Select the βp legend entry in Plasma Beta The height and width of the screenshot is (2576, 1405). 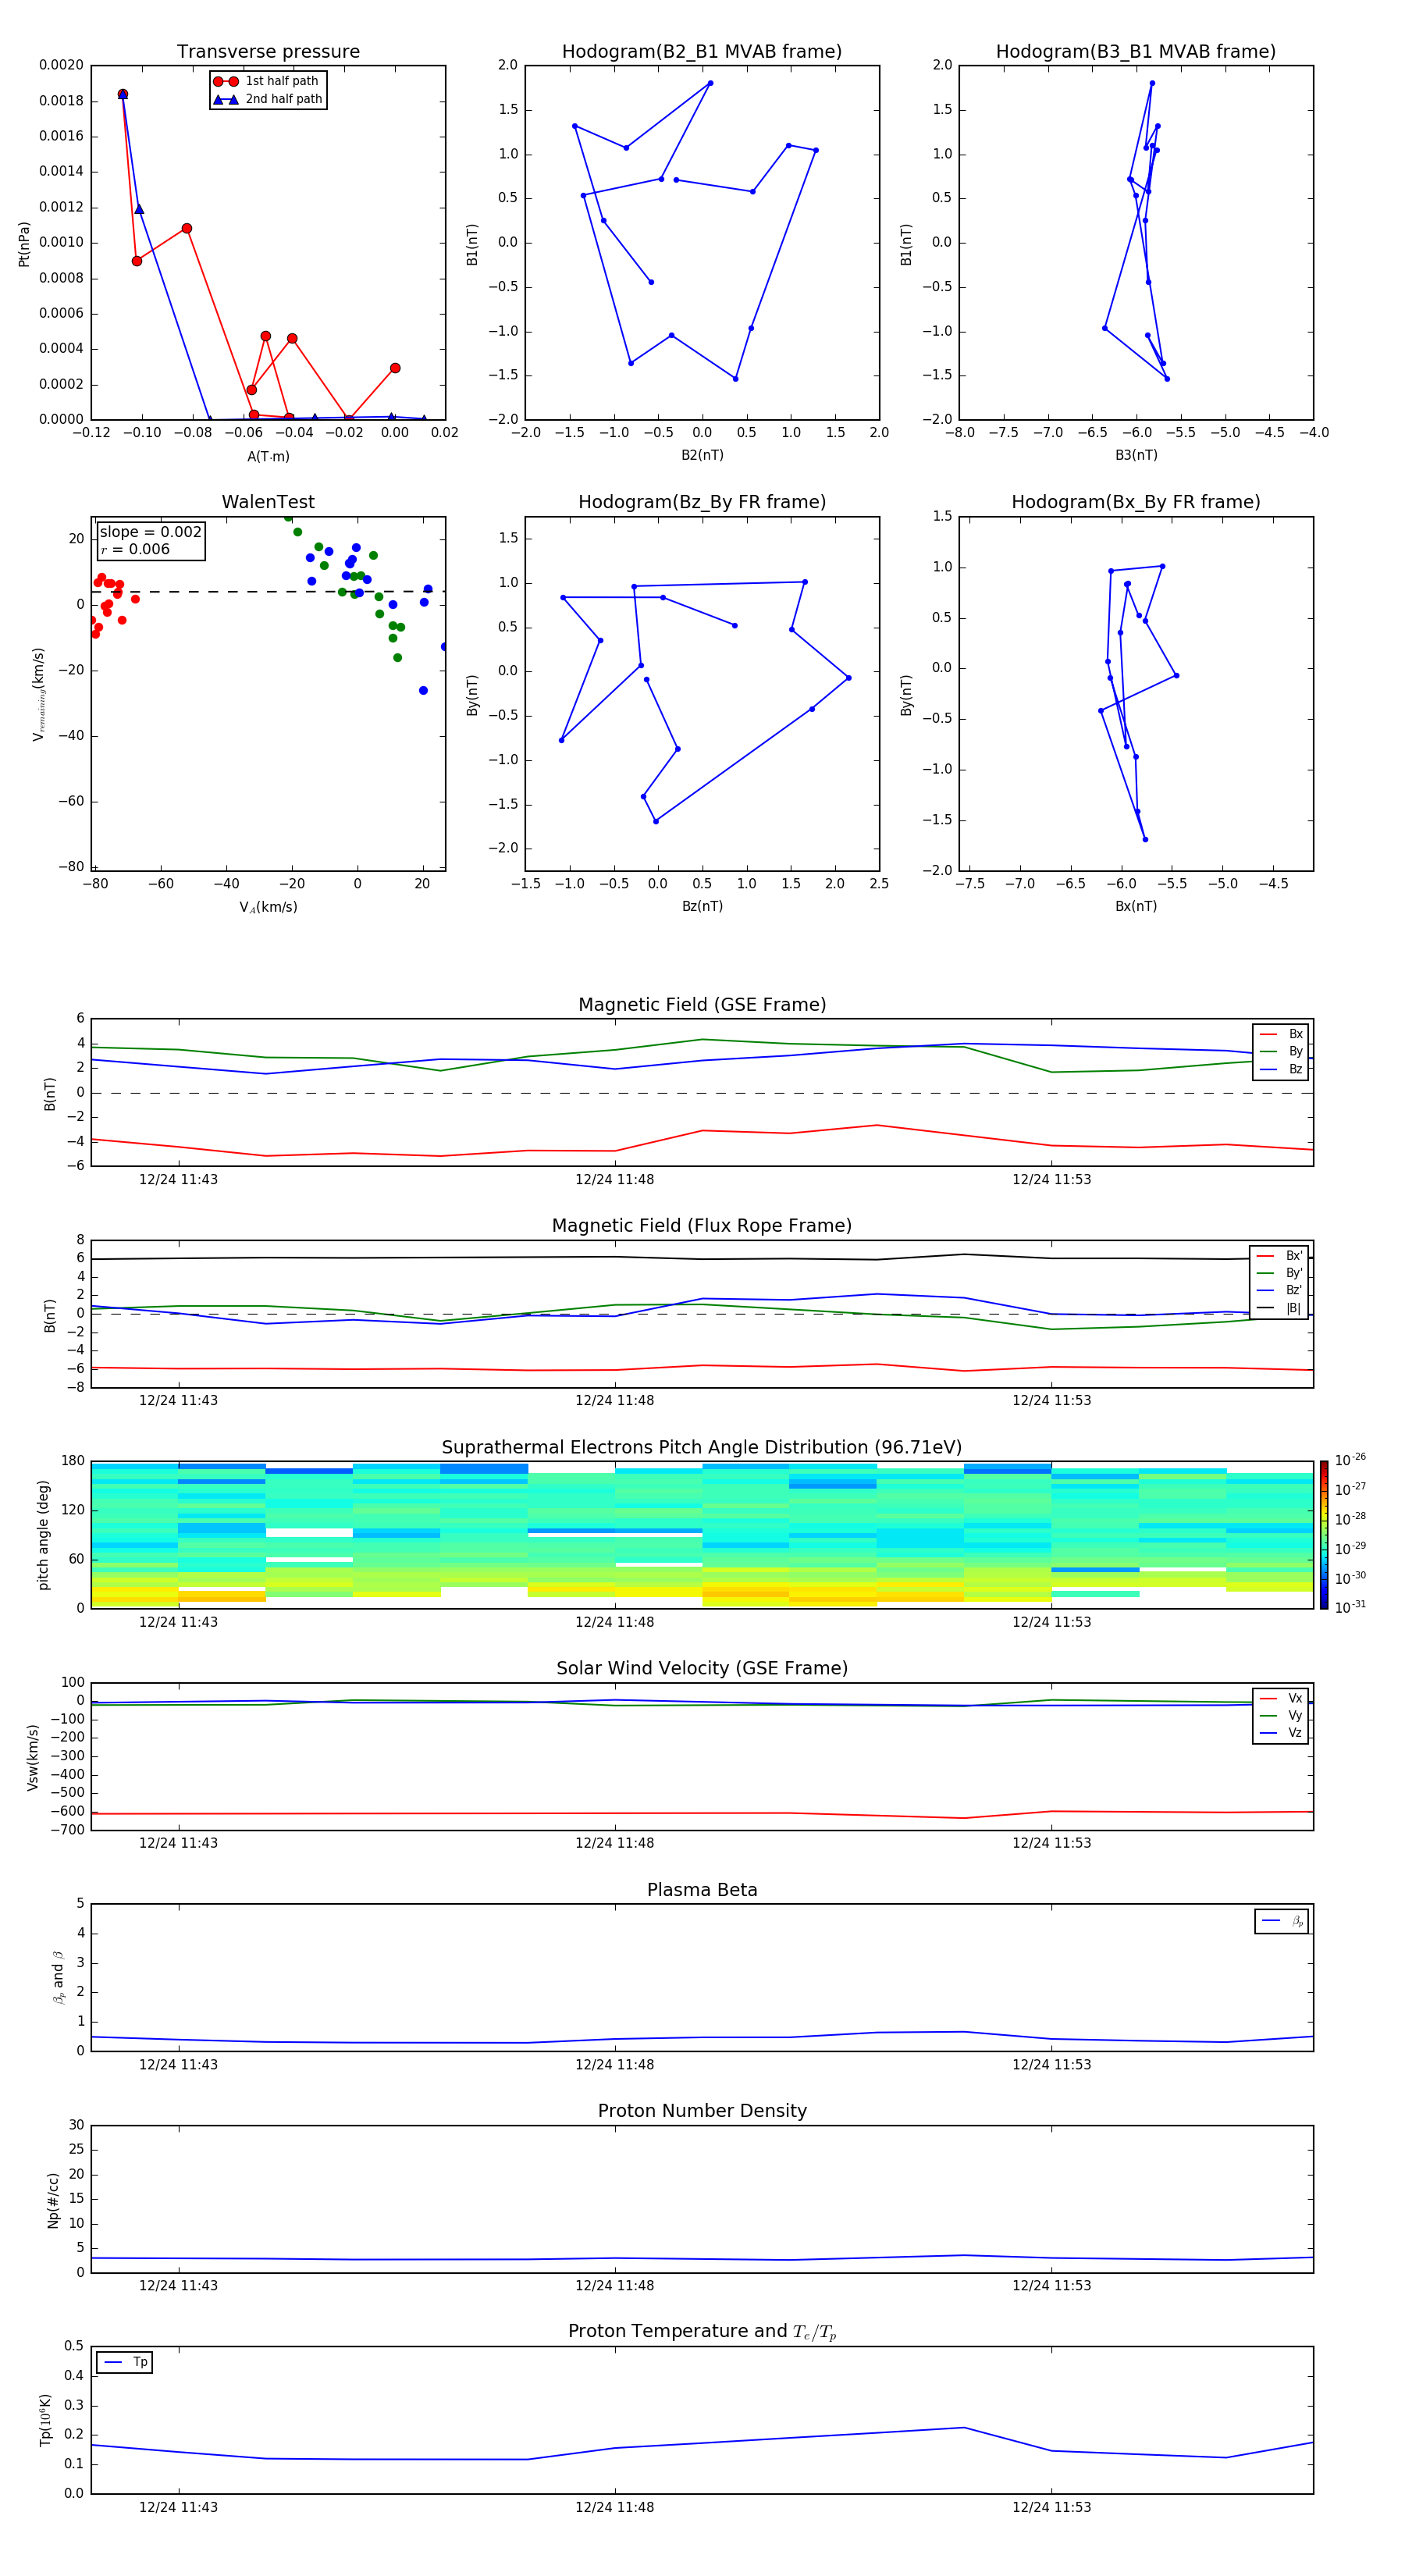1282,1921
